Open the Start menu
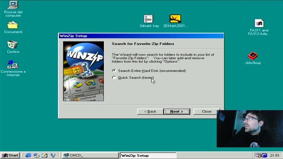The width and height of the screenshot is (283, 159). (10, 155)
